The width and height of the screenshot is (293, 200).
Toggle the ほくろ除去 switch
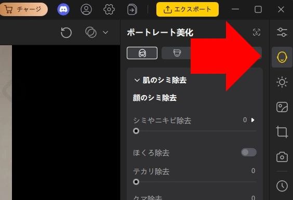[x=249, y=152]
